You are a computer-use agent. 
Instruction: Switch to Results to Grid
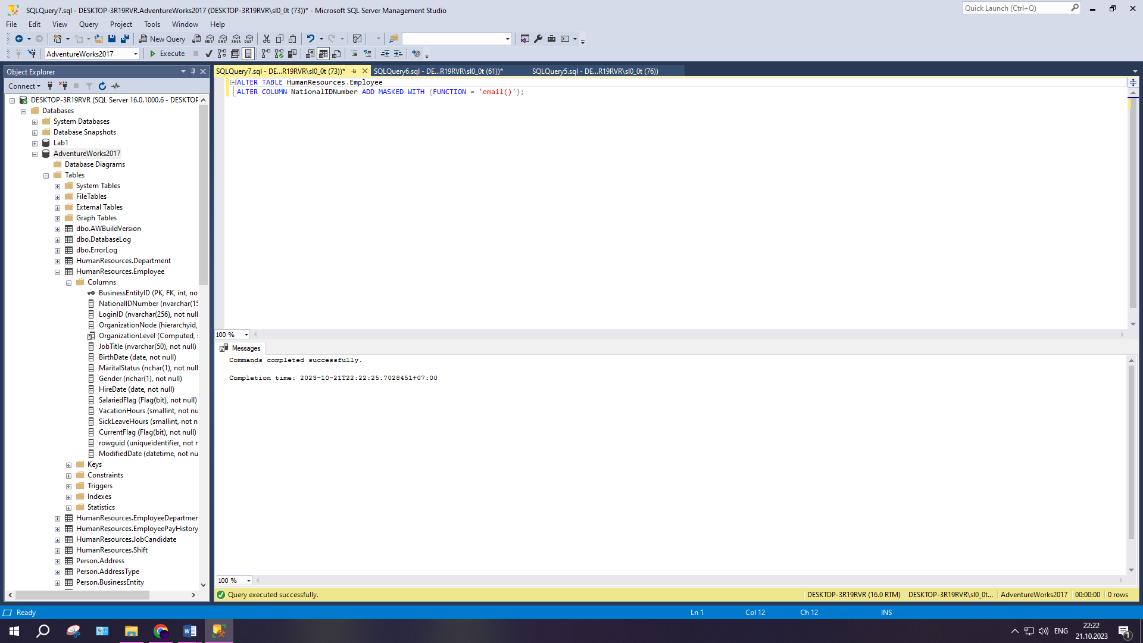323,54
